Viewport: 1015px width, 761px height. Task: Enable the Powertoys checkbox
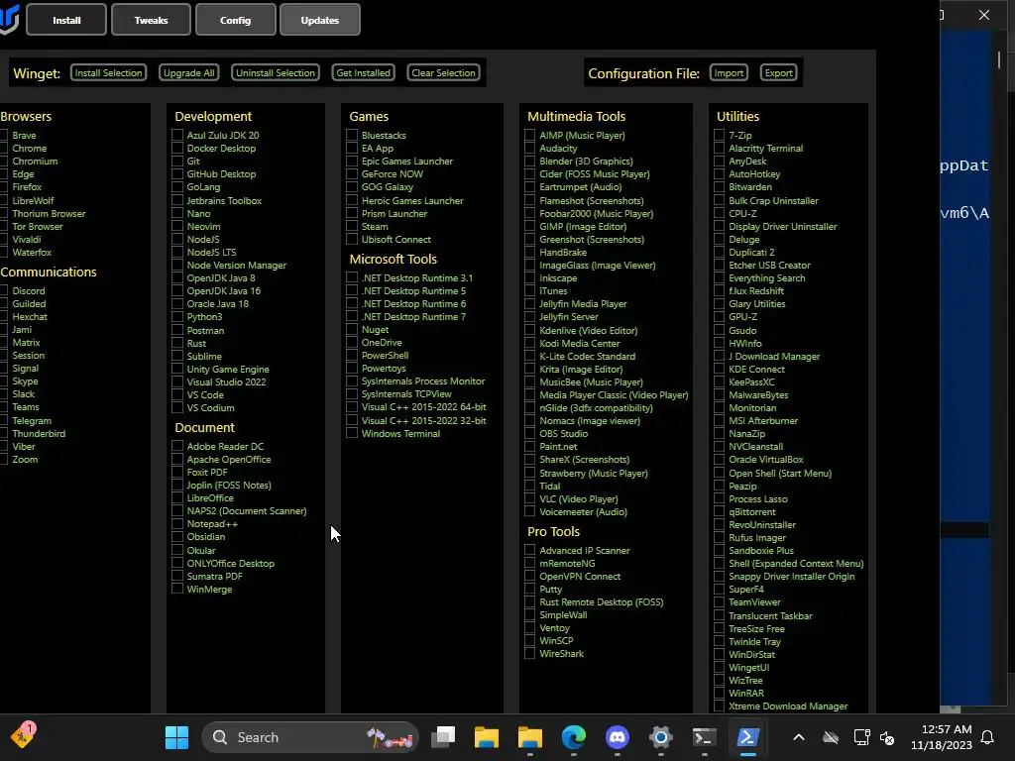352,368
